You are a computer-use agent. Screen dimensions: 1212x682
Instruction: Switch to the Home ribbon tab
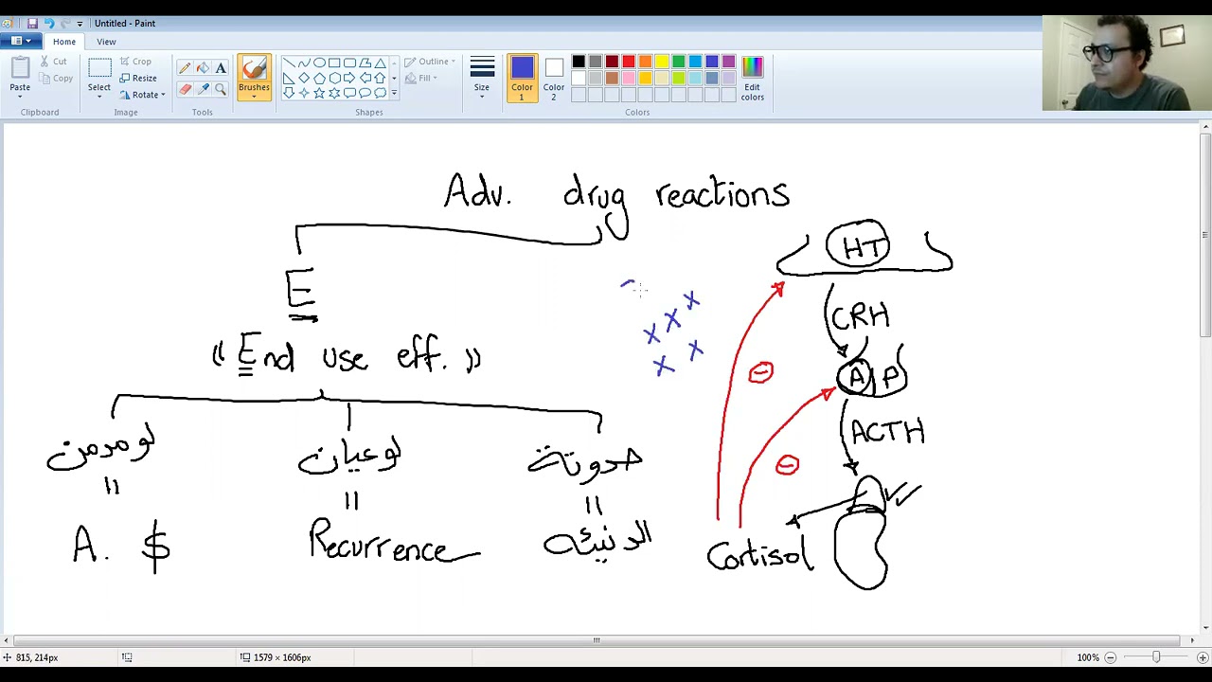pos(64,42)
